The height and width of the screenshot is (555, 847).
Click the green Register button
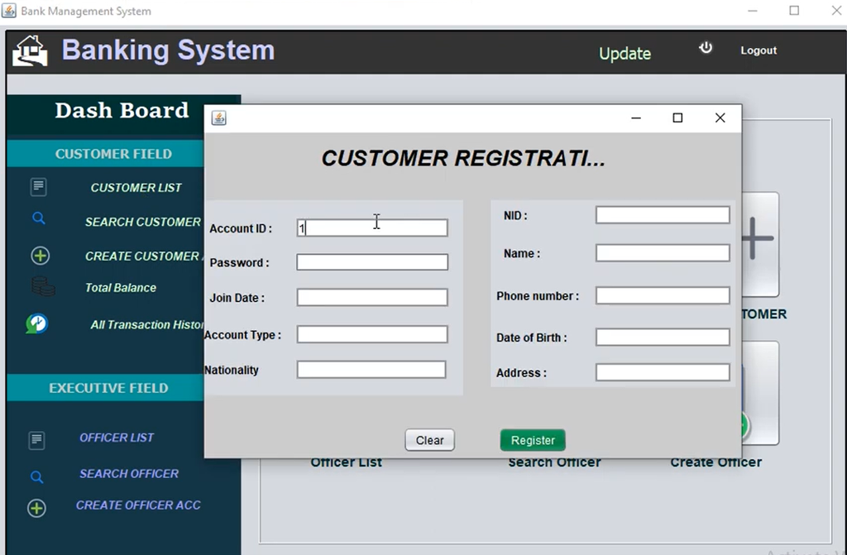(534, 440)
